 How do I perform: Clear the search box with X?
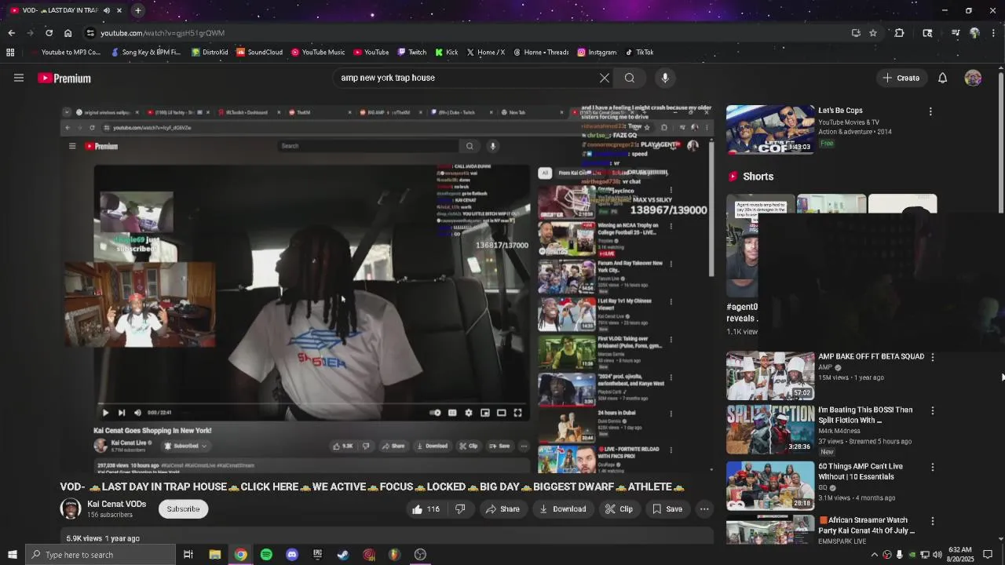pos(605,78)
